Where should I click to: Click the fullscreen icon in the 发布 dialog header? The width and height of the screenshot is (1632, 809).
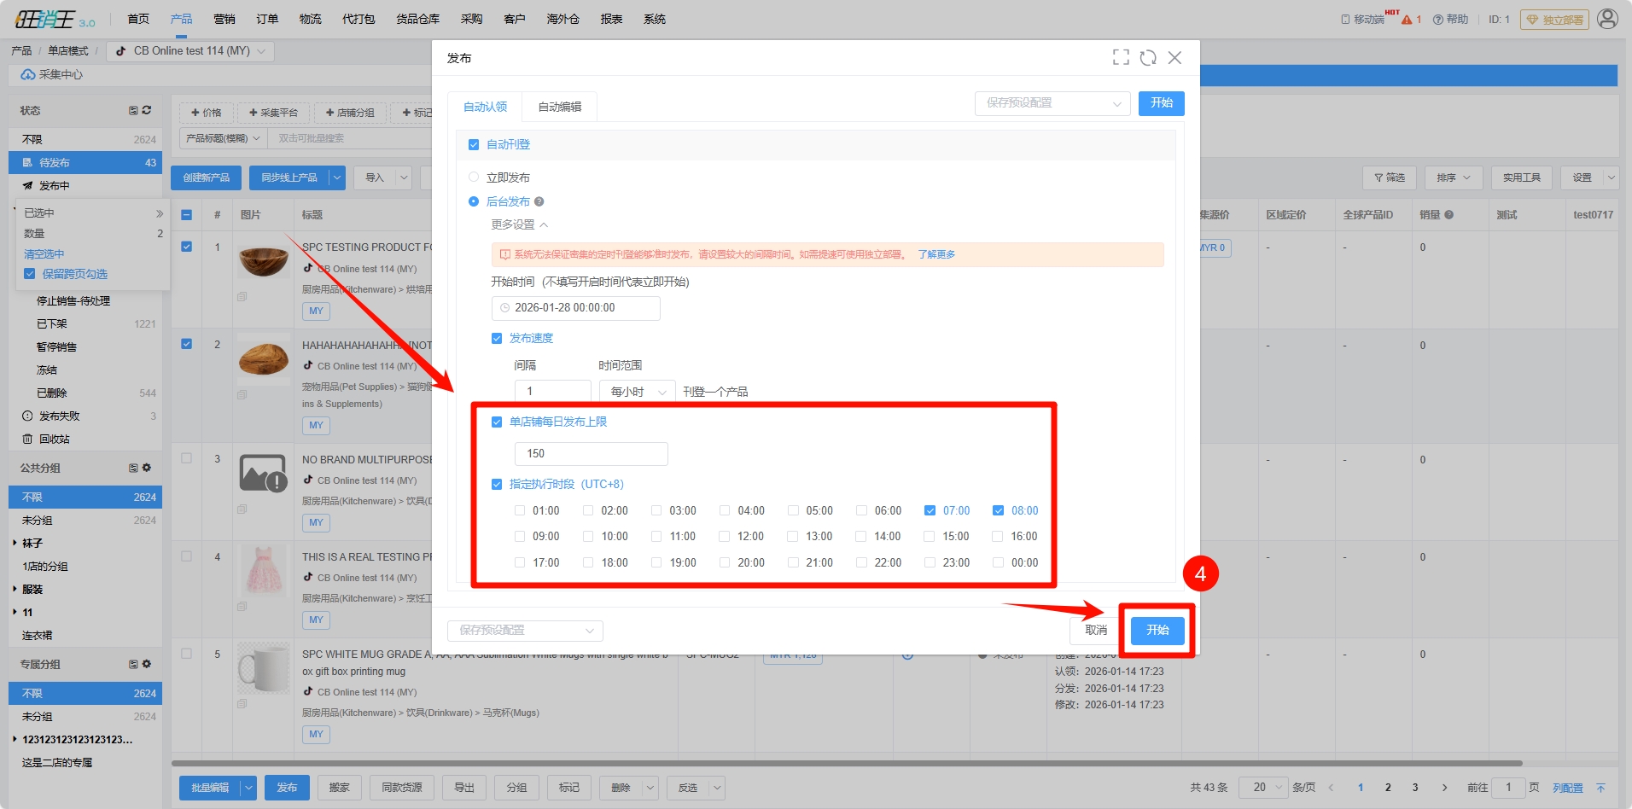[1121, 57]
